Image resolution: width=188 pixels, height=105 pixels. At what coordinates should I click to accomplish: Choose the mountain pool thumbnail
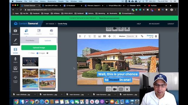[x=47, y=73]
